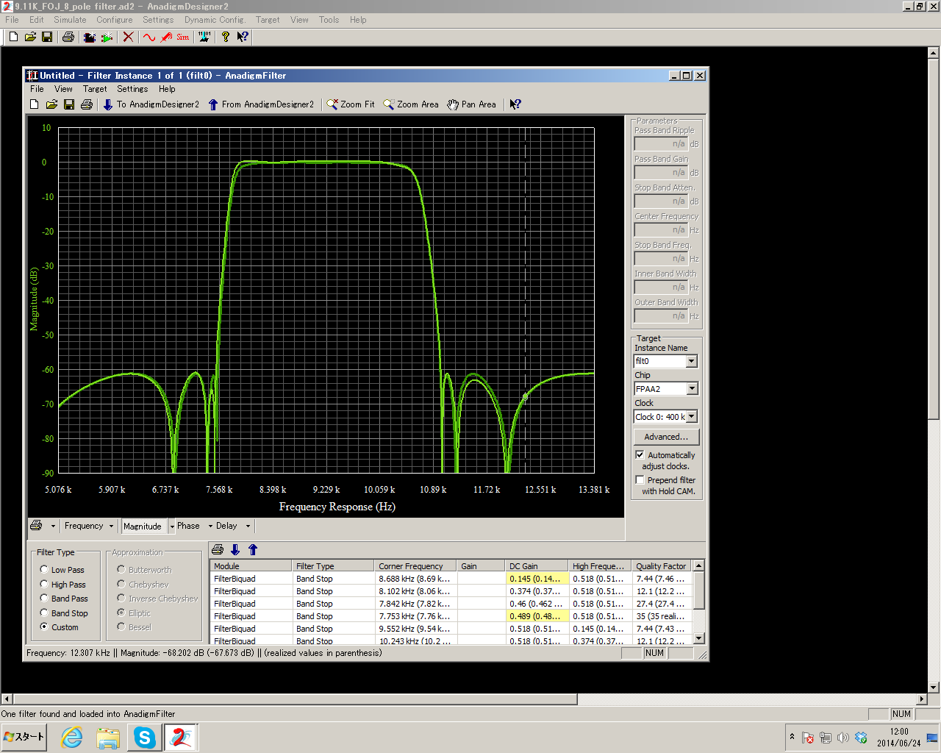Enable Prepend filter with Hold CAM

(x=640, y=480)
